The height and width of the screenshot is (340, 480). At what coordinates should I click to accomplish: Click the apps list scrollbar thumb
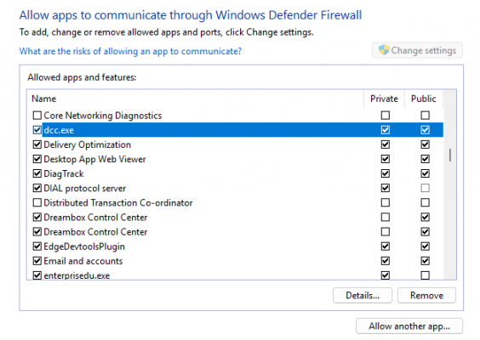(x=449, y=155)
